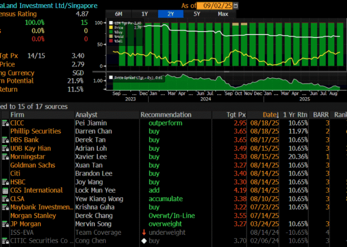Click the SGD currency value
Screen dimensions: 347x247
coord(78,73)
